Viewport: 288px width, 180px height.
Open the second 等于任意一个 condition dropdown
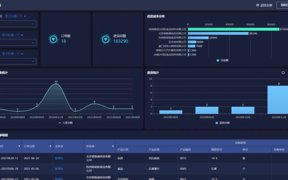coord(13,35)
